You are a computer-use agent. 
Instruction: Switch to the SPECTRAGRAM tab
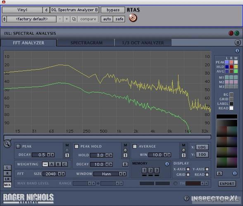(86, 43)
